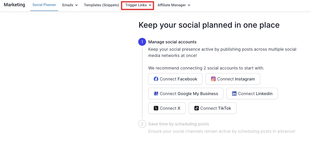Open the 'Save time by scheduling posts' step
Screen dimensions: 311x157
click(x=179, y=124)
